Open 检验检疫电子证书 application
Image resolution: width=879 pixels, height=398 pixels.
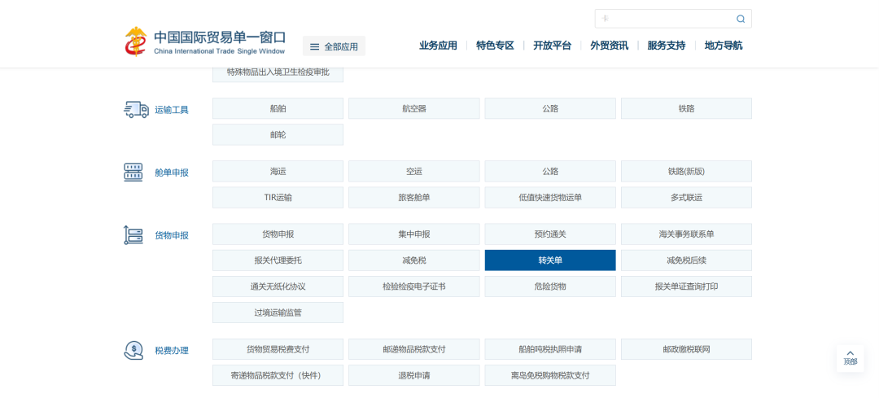(413, 286)
